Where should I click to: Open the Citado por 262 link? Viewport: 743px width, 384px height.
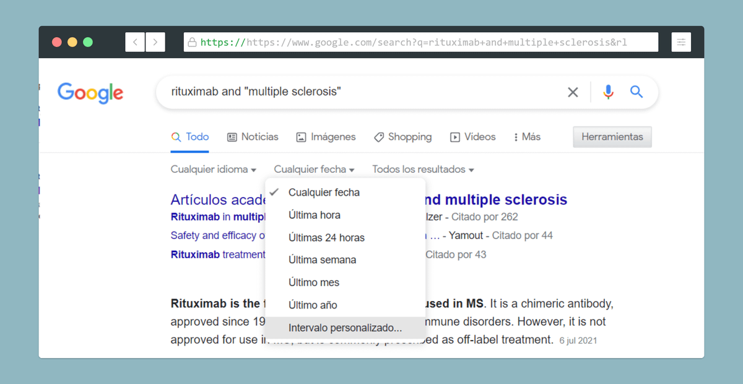click(x=484, y=217)
